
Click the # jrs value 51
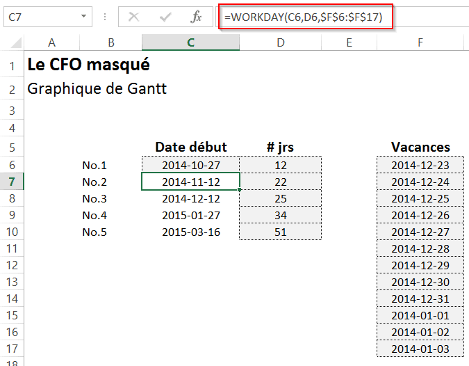click(280, 232)
